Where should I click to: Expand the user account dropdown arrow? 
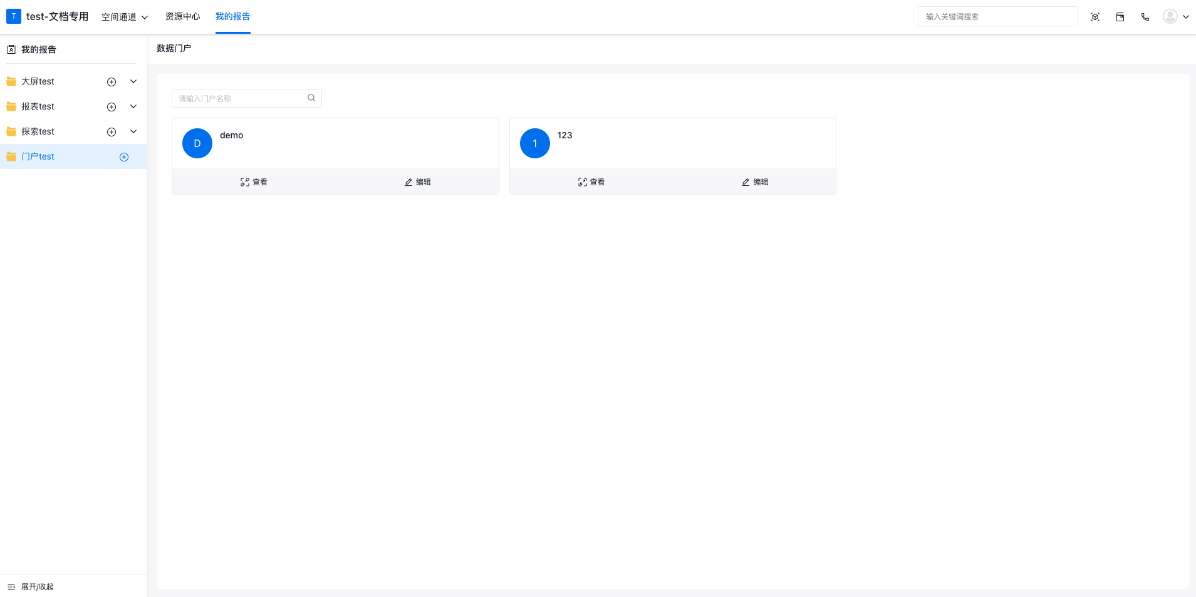click(x=1186, y=17)
